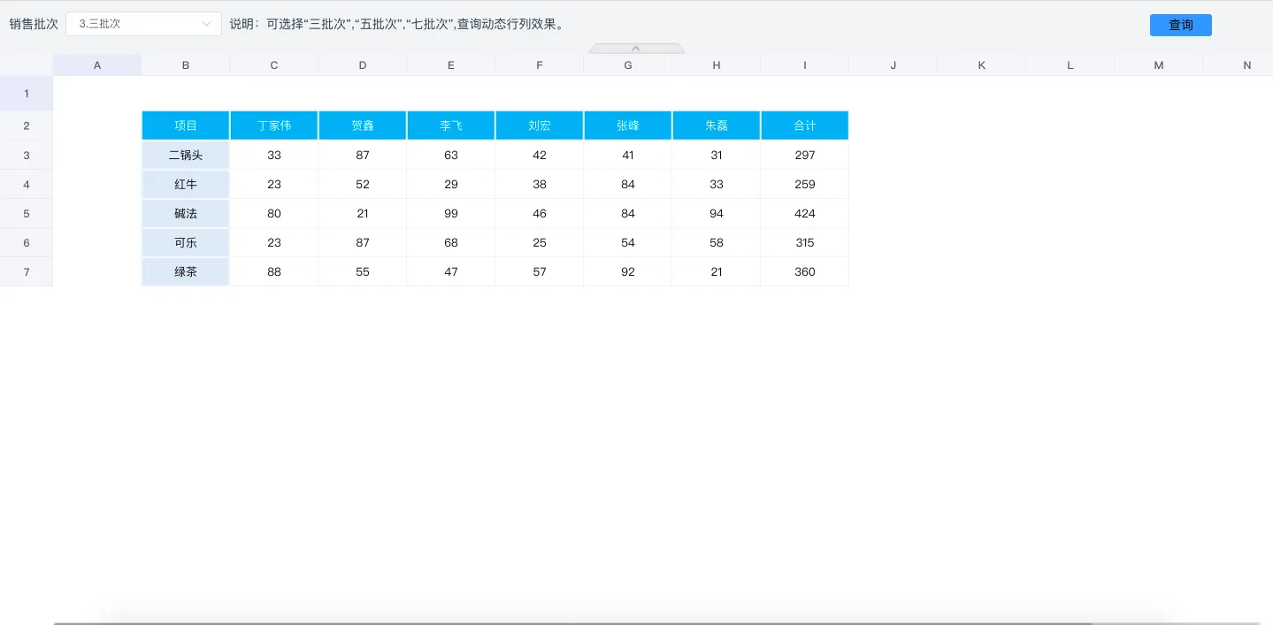Select the 红牛 row label cell
Screen dimensions: 1273x625
click(x=186, y=185)
